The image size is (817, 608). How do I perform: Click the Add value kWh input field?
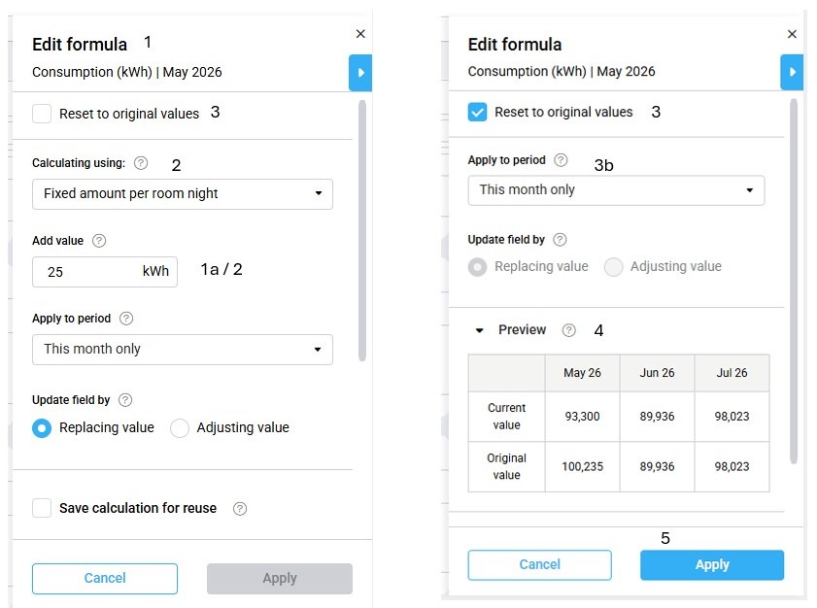click(87, 272)
